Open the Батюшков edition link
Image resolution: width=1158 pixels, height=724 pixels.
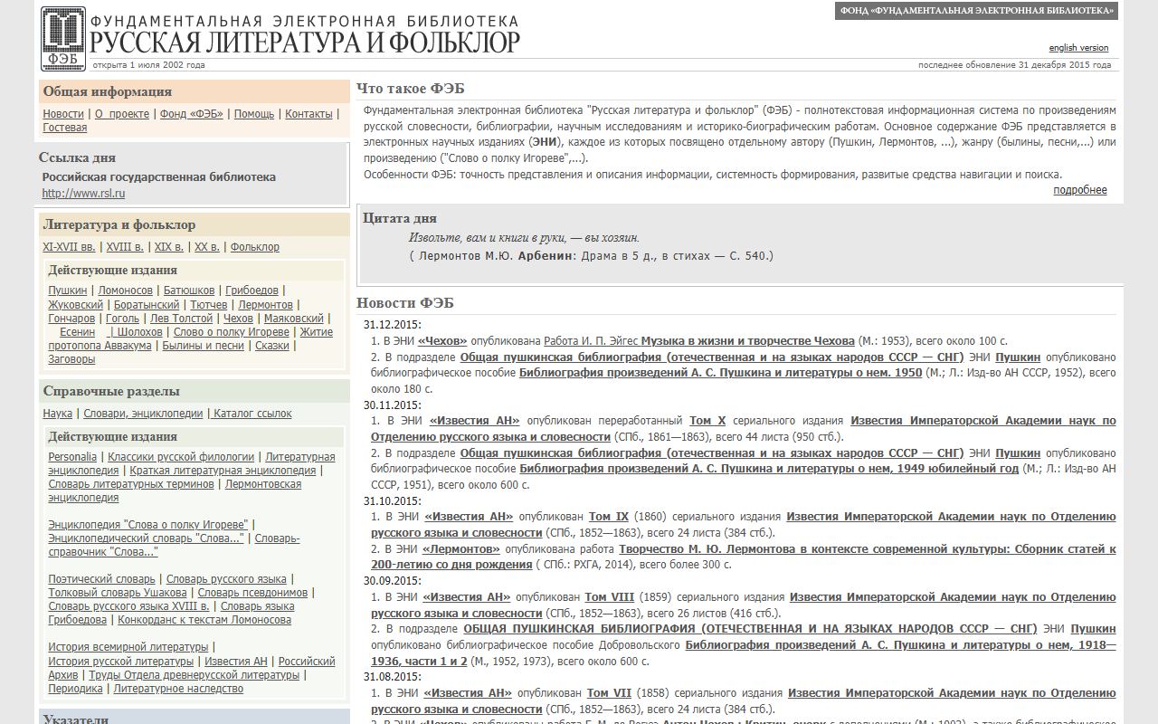189,291
